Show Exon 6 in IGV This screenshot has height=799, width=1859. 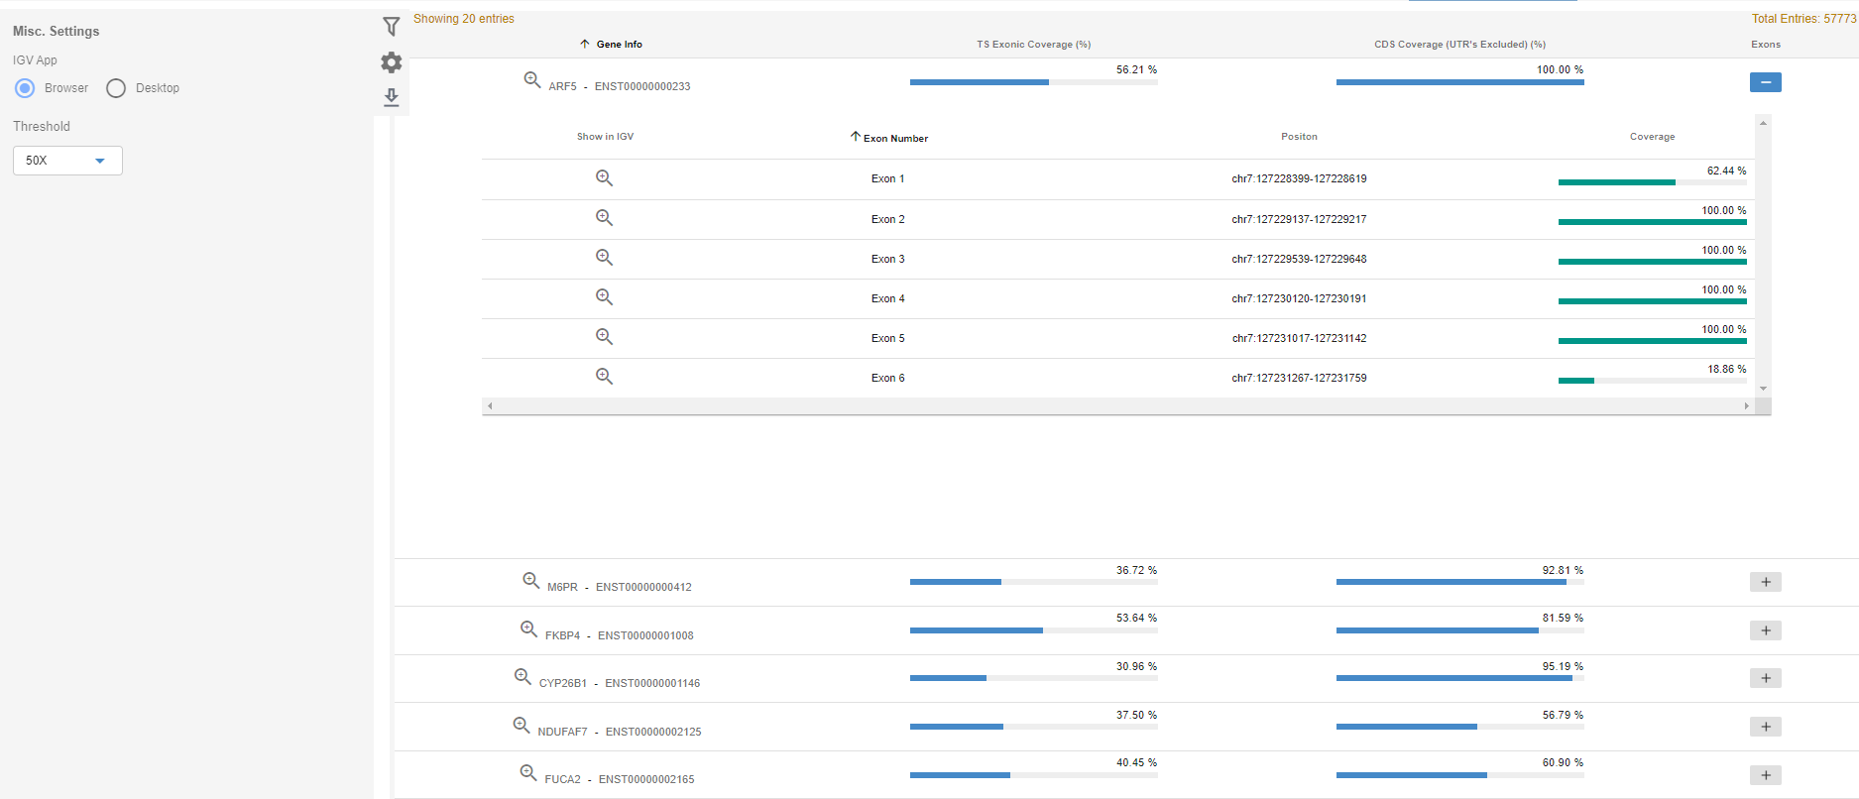pyautogui.click(x=604, y=377)
